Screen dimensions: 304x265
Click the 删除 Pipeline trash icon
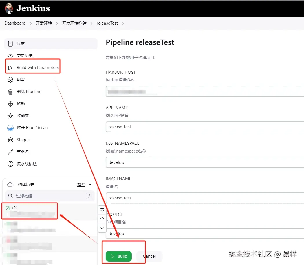[10, 92]
